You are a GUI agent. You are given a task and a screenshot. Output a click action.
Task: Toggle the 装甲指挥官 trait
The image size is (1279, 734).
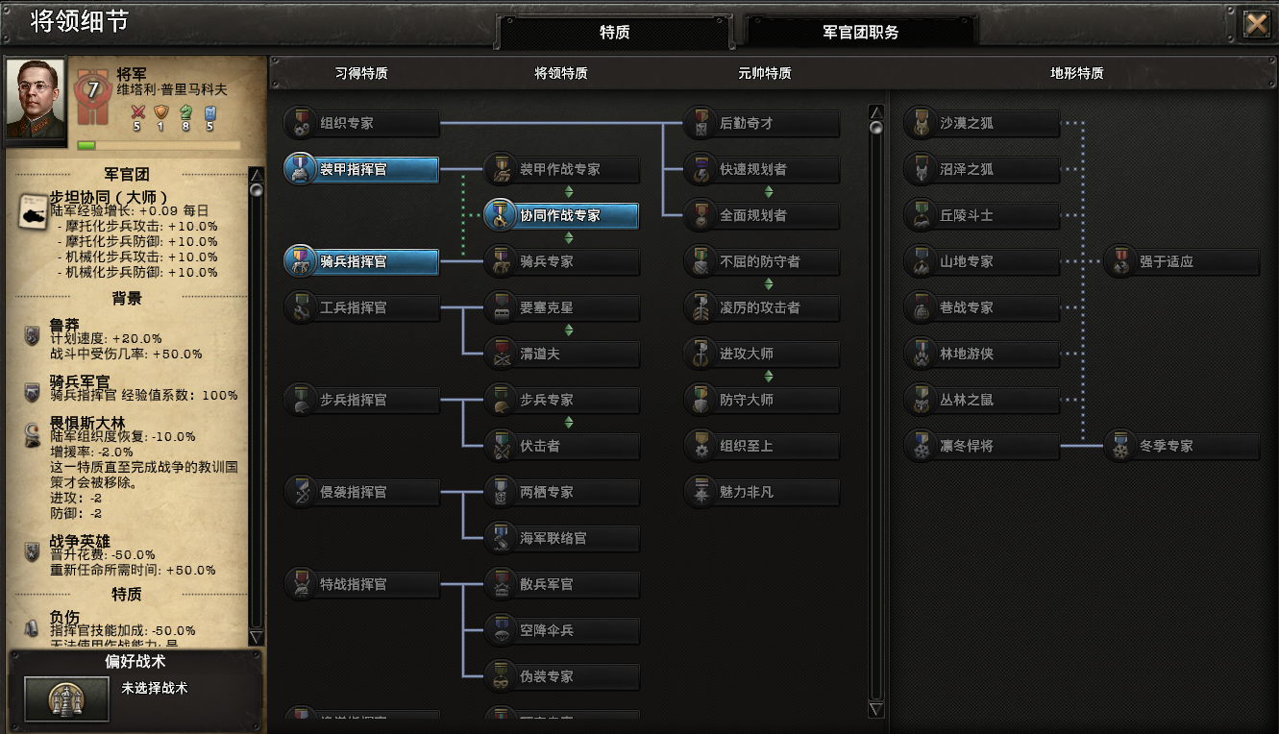coord(362,170)
